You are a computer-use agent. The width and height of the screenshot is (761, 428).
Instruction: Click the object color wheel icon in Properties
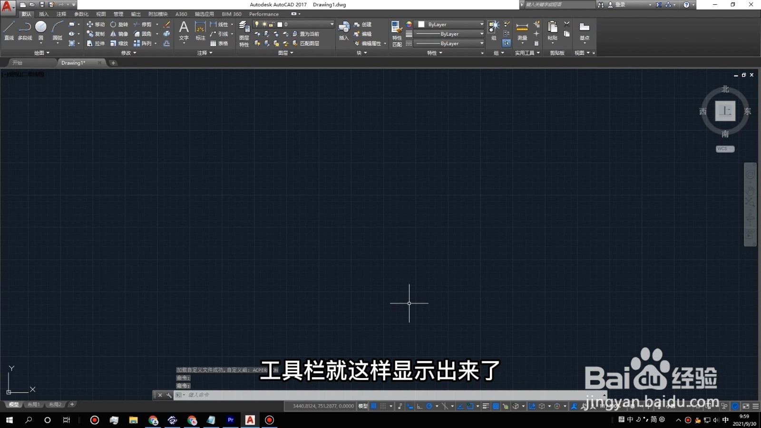coord(409,24)
